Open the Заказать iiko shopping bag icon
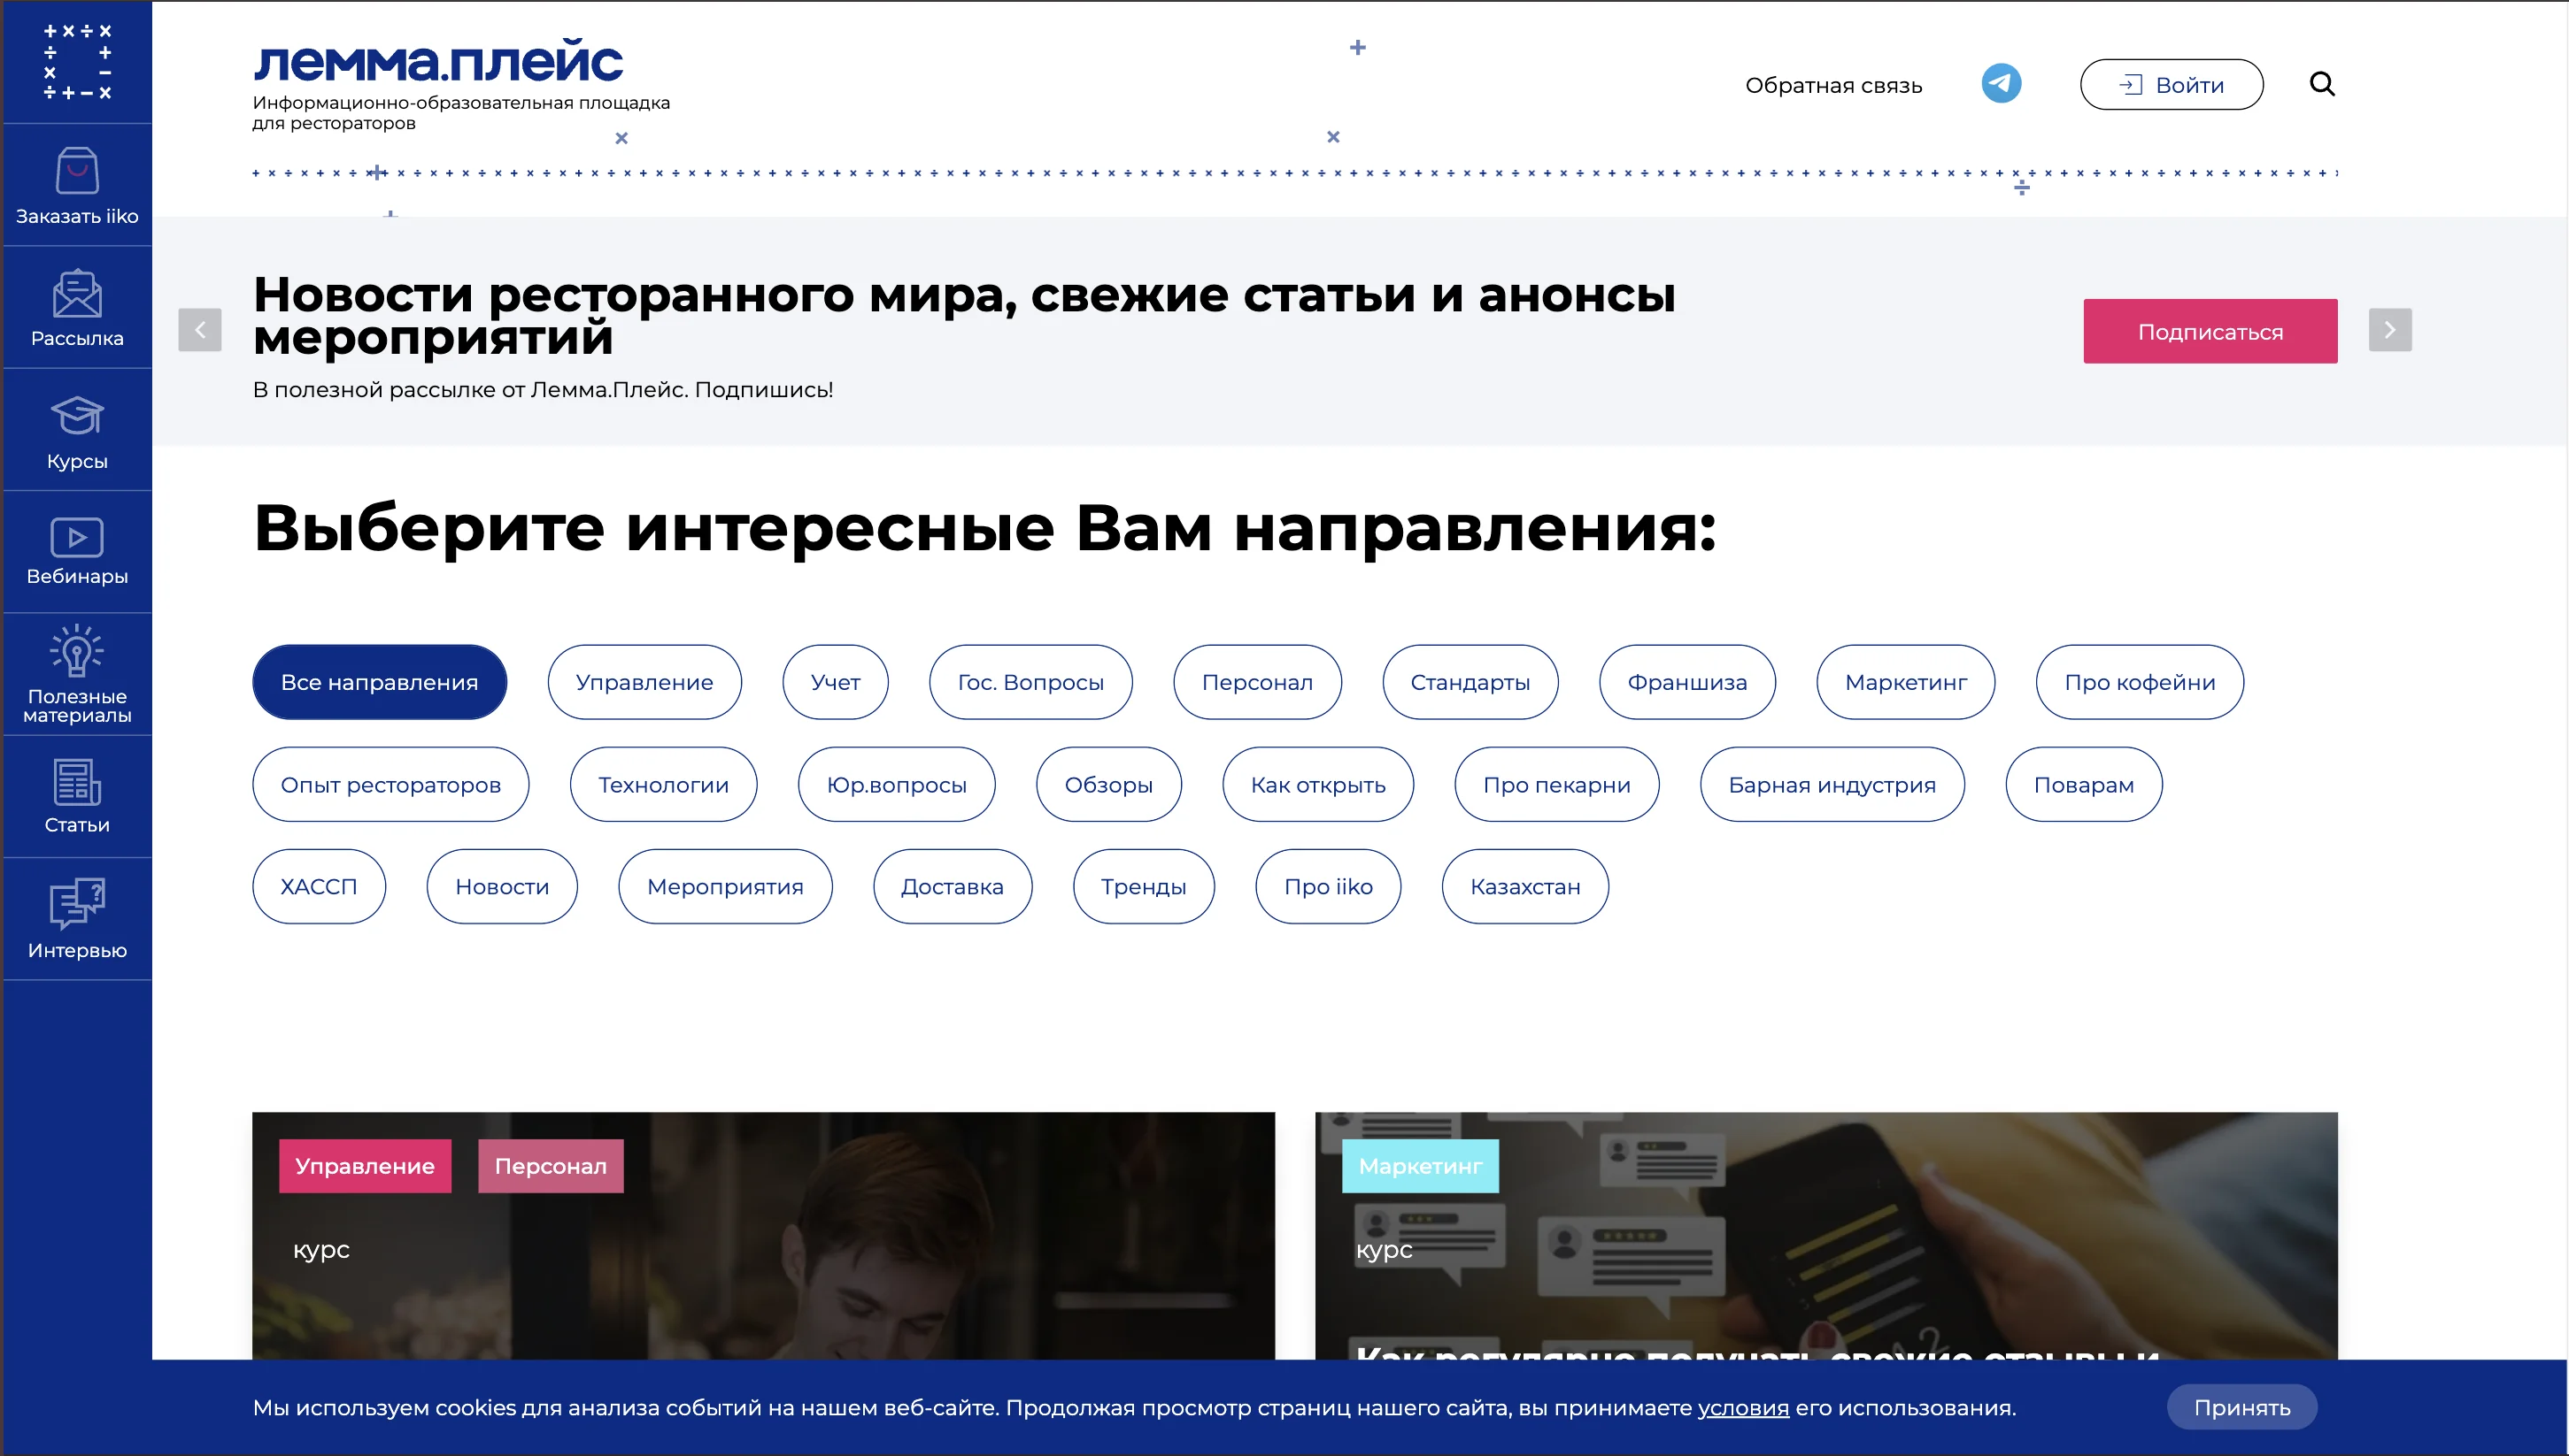Screen dimensions: 2569x1456 (x=77, y=171)
